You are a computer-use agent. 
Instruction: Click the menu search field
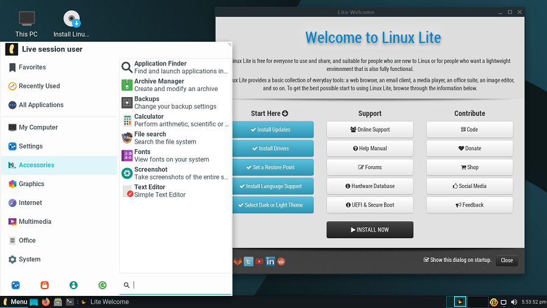tap(176, 285)
